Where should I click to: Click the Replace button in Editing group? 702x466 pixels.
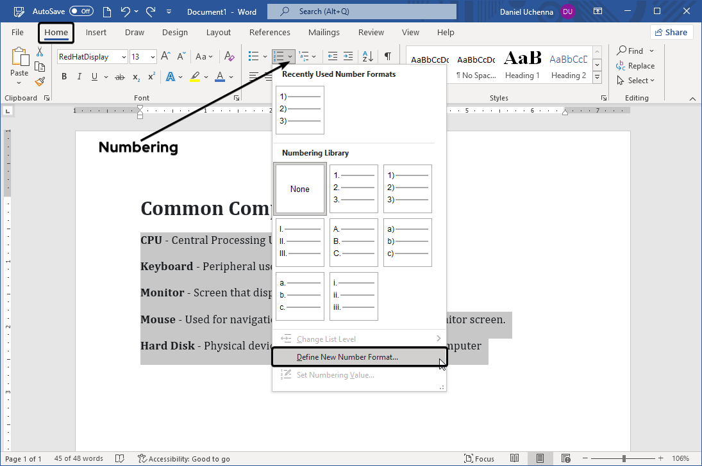click(x=635, y=66)
